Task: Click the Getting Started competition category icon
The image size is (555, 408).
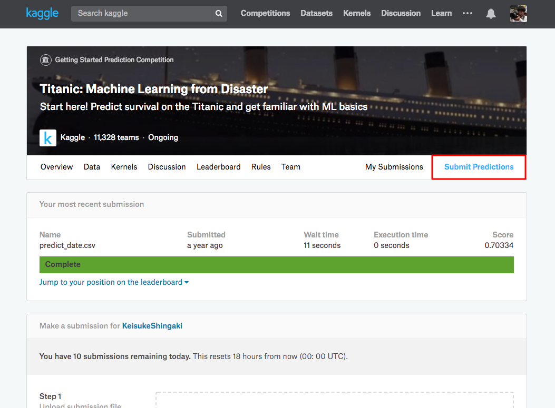Action: tap(45, 60)
